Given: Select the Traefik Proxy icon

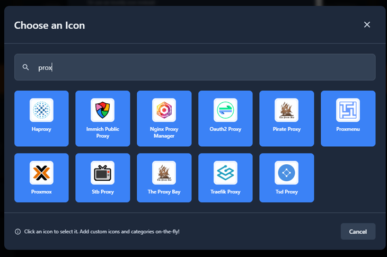Looking at the screenshot, I should point(225,178).
